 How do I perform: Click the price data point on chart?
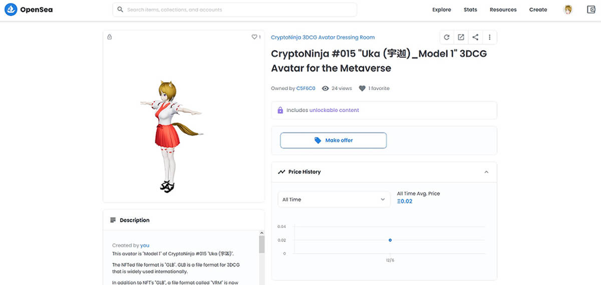coord(390,240)
